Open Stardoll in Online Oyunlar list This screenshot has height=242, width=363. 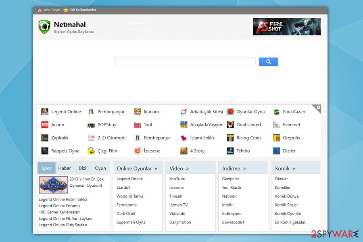click(x=123, y=187)
